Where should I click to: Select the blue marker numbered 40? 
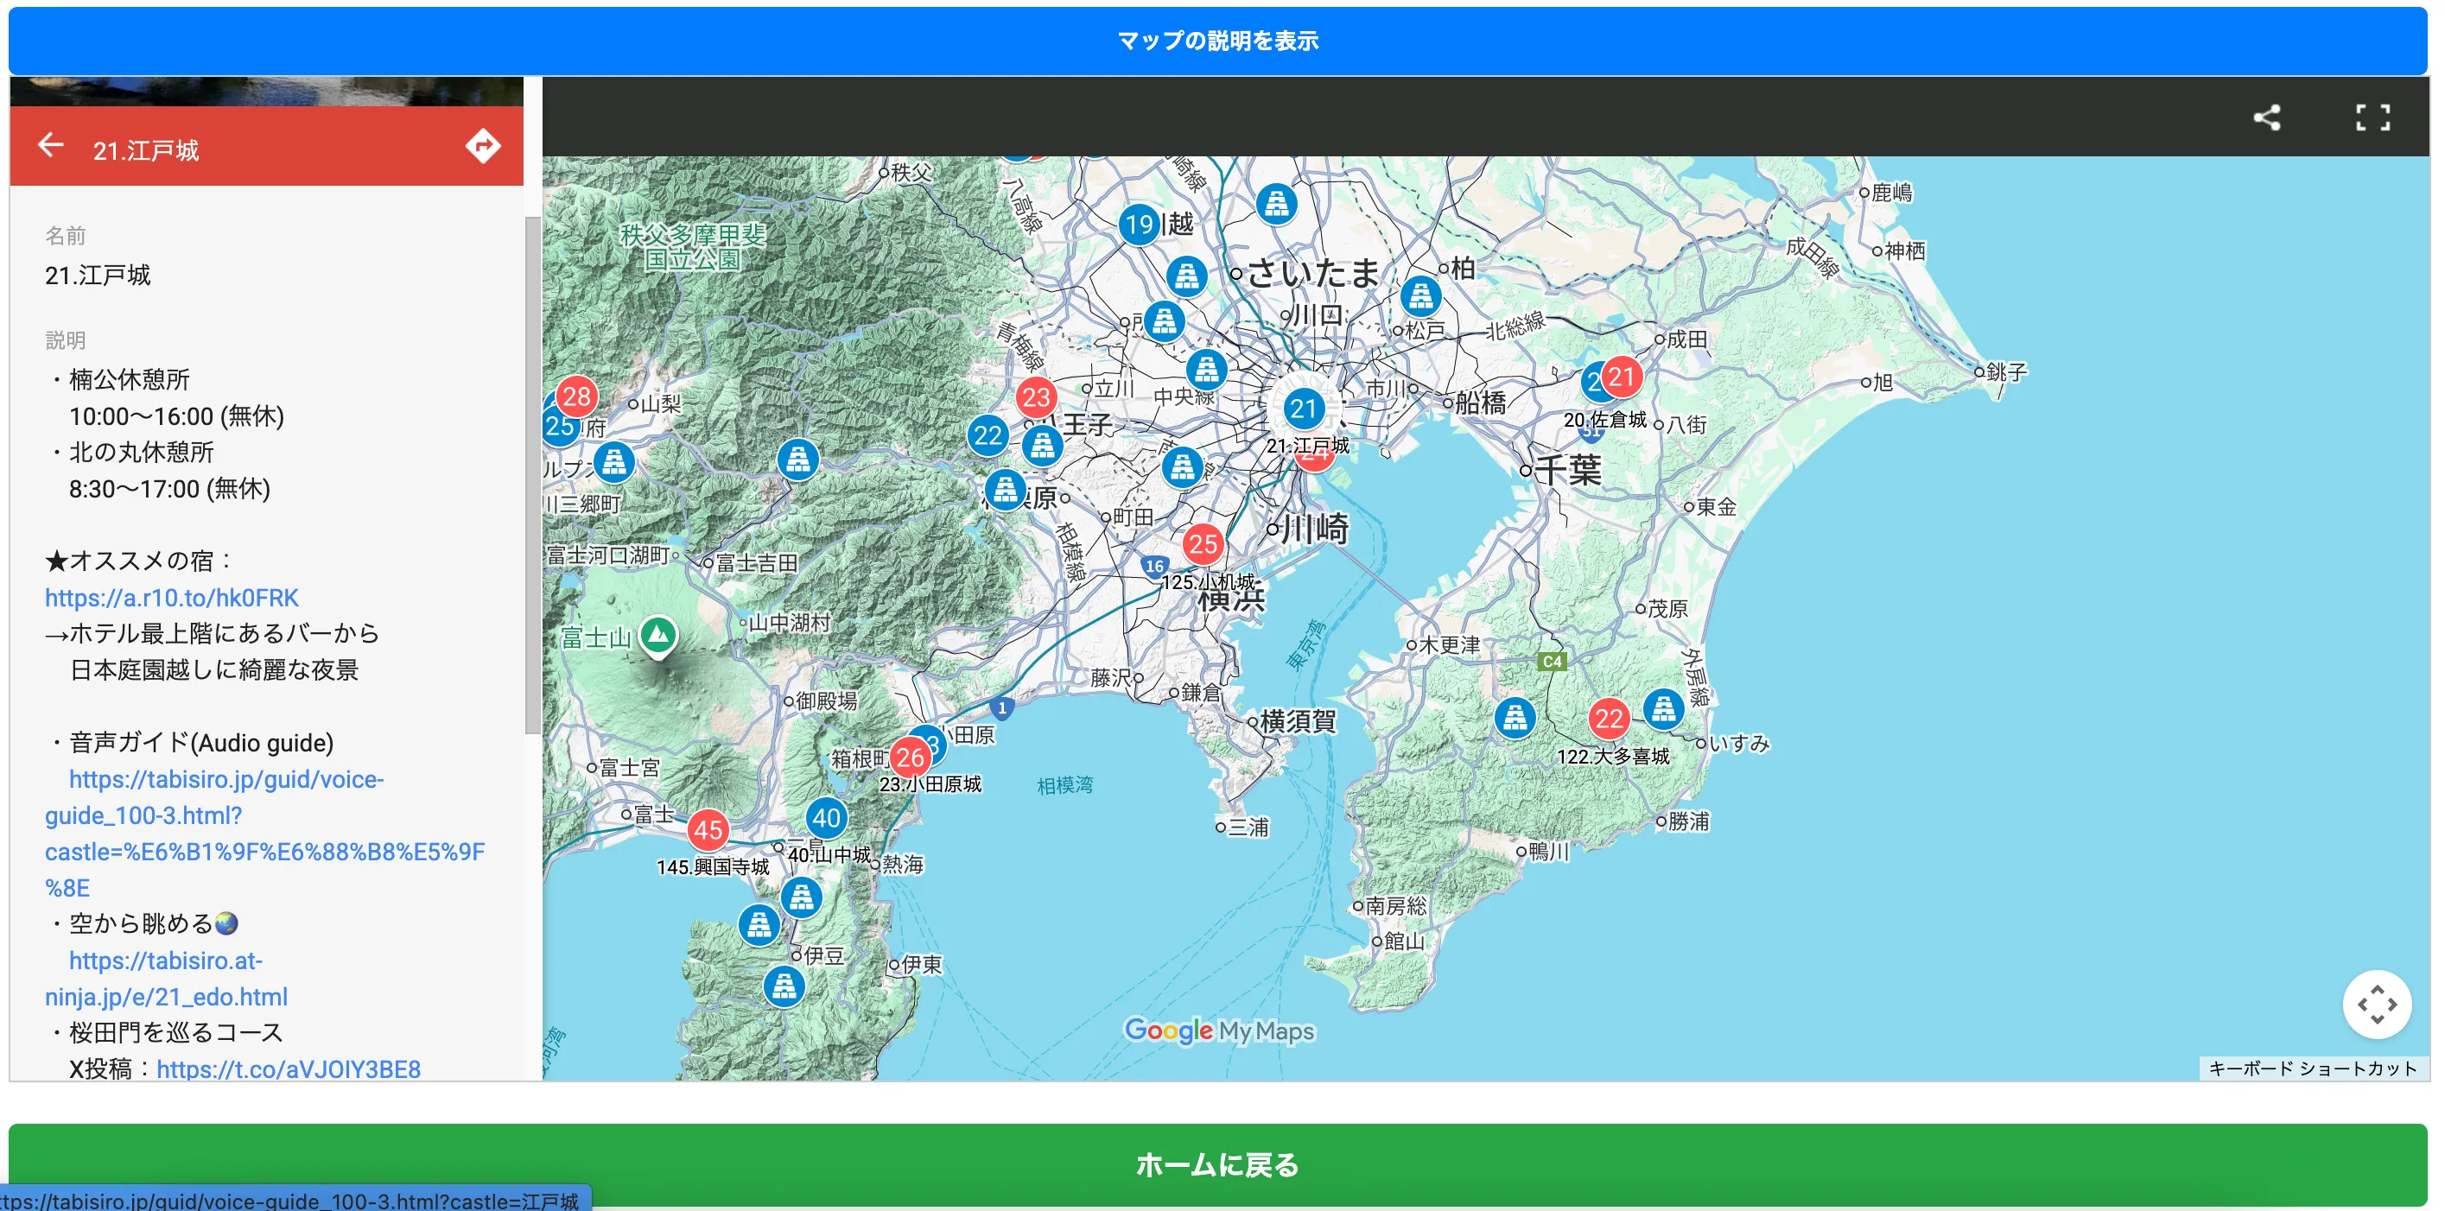click(x=826, y=817)
